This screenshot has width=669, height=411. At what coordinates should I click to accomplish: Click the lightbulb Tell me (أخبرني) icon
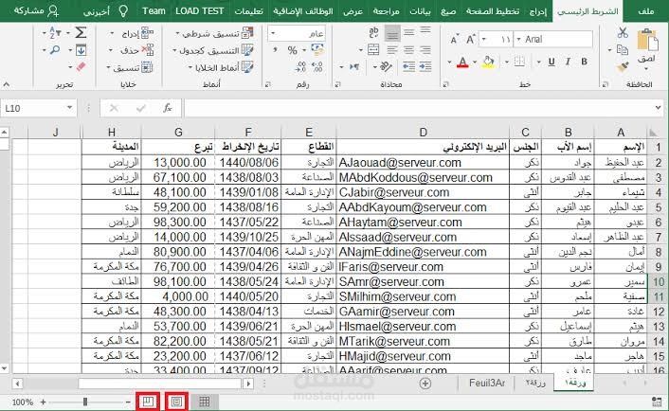(x=123, y=10)
